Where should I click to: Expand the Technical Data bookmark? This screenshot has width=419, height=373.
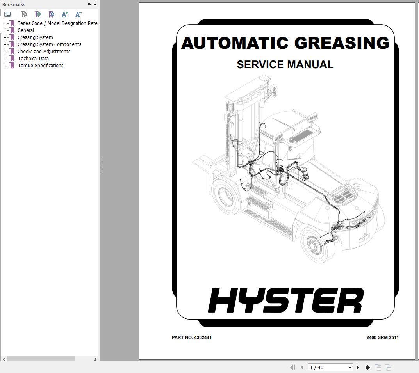[5, 59]
